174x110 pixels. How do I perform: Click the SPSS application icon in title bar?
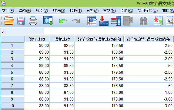point(3,3)
